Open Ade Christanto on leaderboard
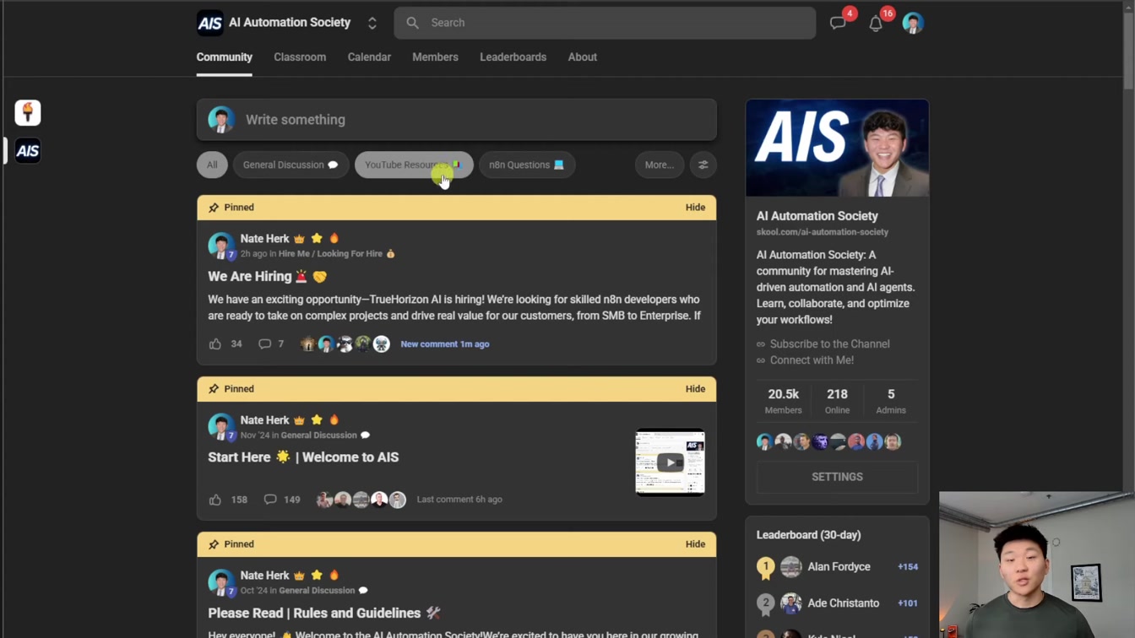The image size is (1135, 638). [x=843, y=603]
